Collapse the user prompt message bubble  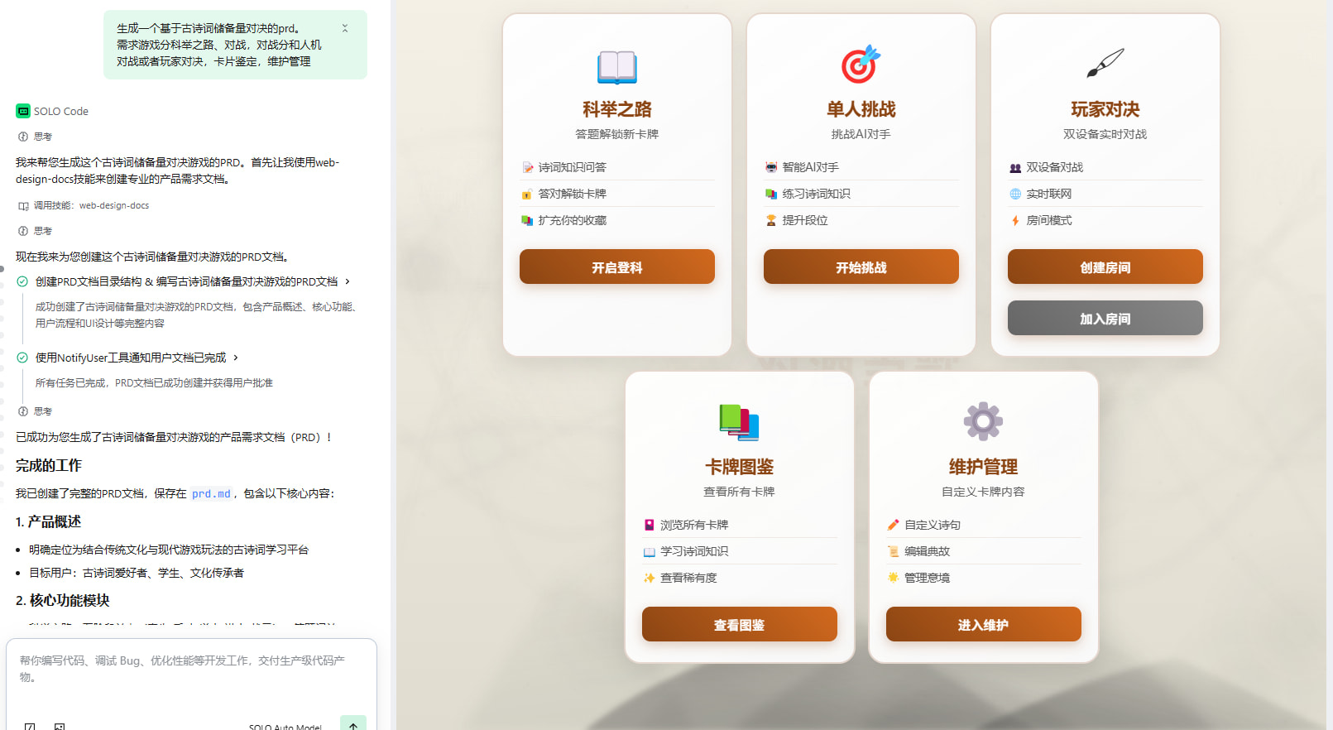[345, 28]
